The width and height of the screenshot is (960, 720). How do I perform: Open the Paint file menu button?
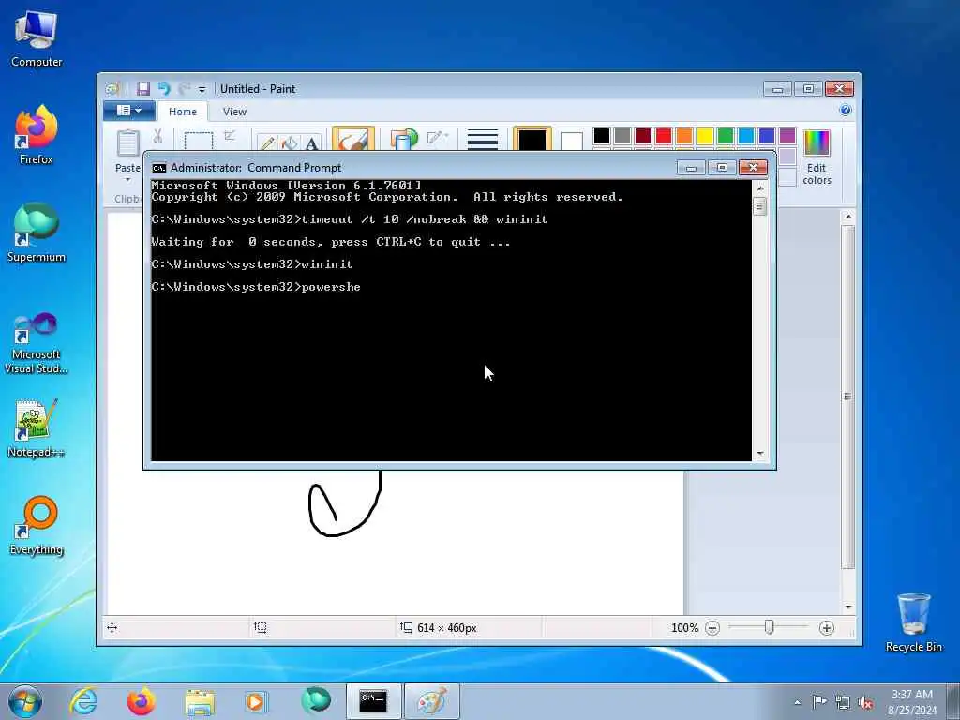coord(127,111)
